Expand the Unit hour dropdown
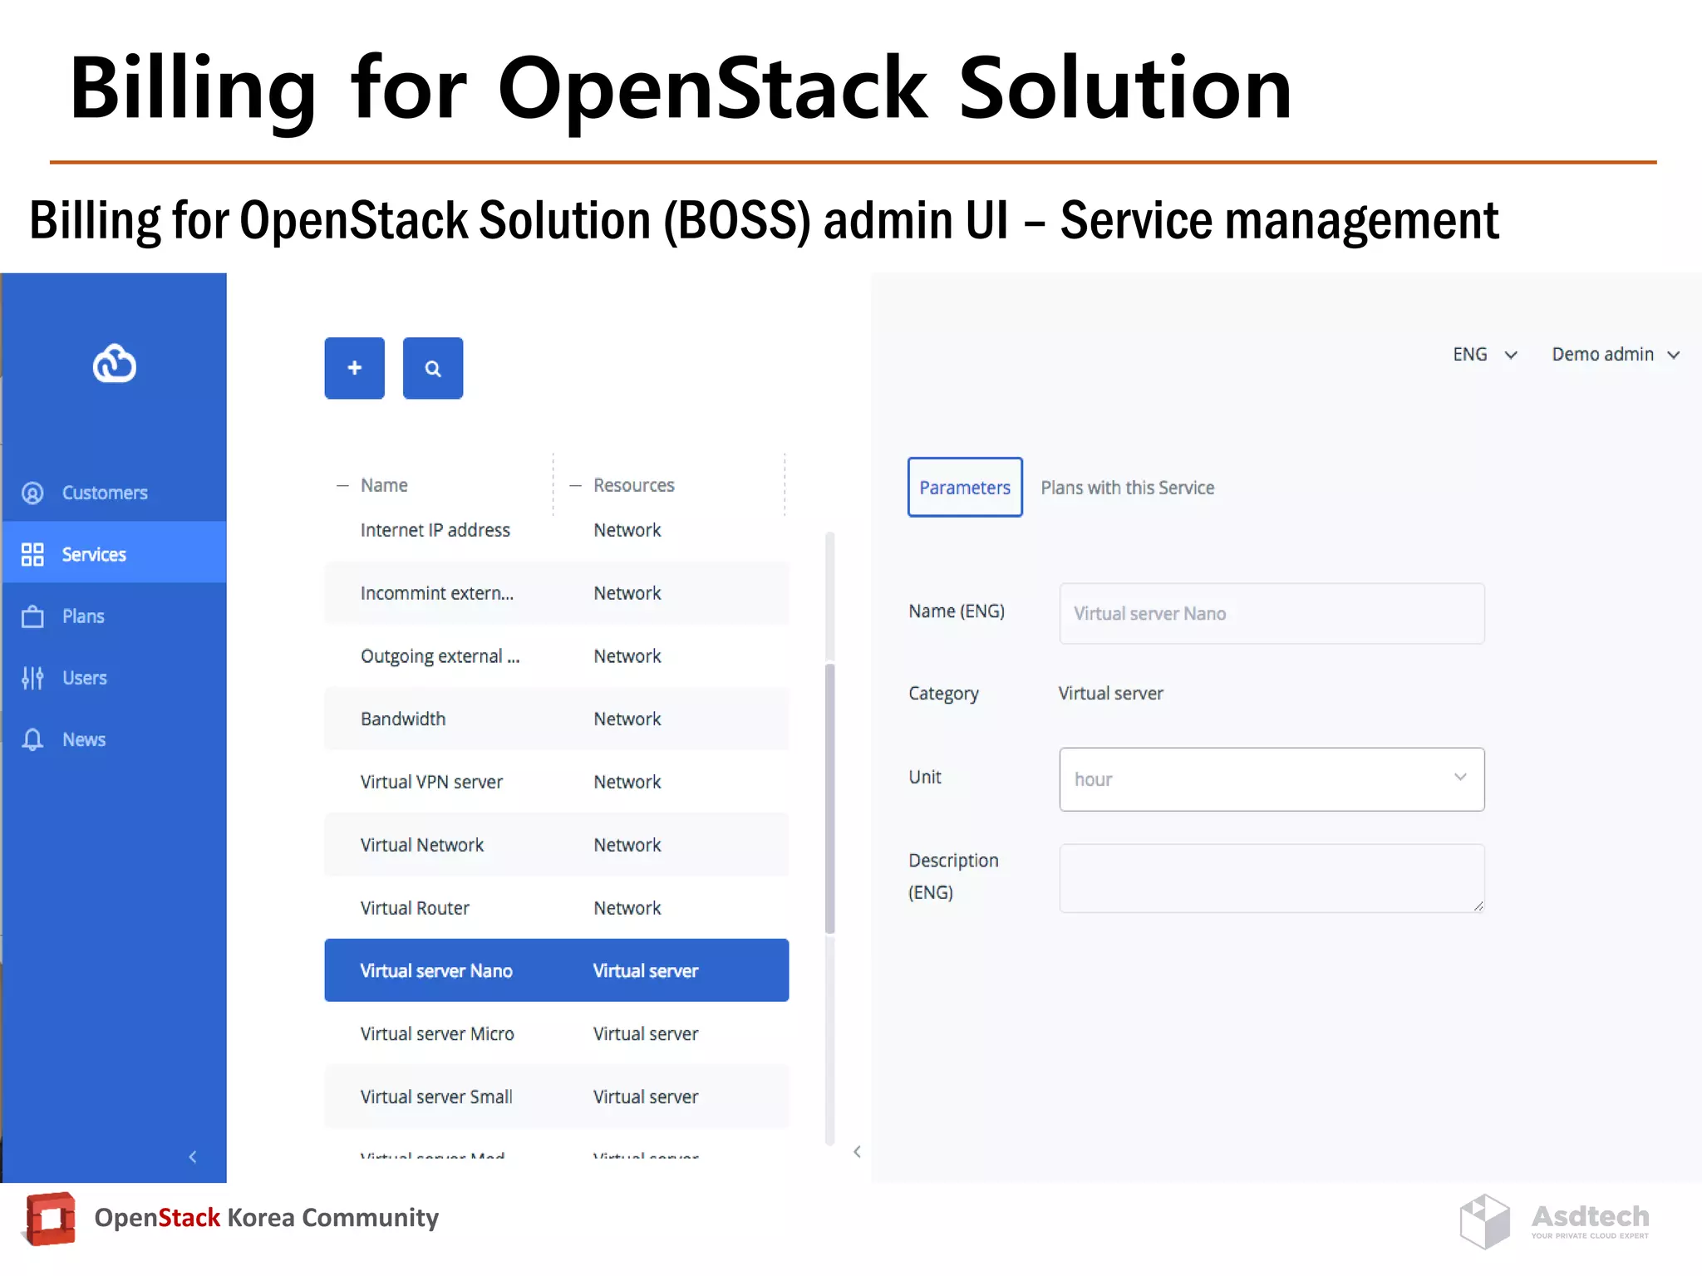This screenshot has height=1276, width=1702. tap(1272, 779)
